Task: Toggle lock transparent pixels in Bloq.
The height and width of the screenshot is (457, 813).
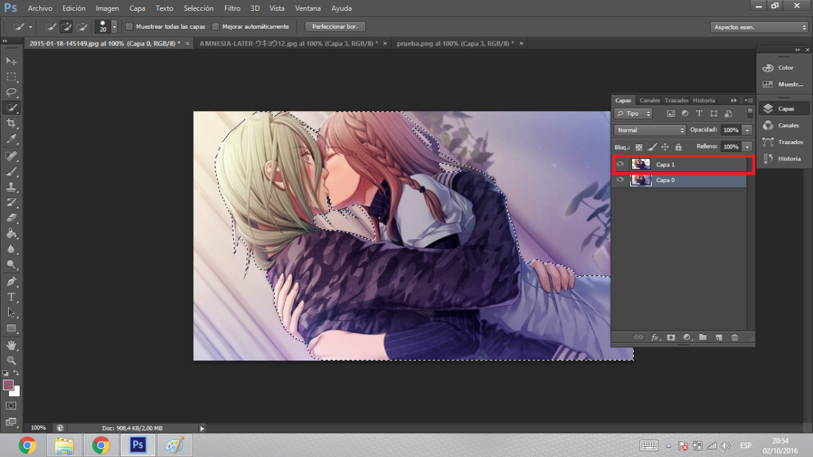Action: pyautogui.click(x=639, y=147)
